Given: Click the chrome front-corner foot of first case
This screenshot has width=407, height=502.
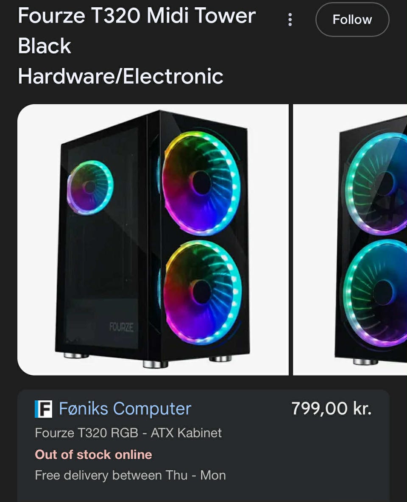Looking at the screenshot, I should point(155,364).
